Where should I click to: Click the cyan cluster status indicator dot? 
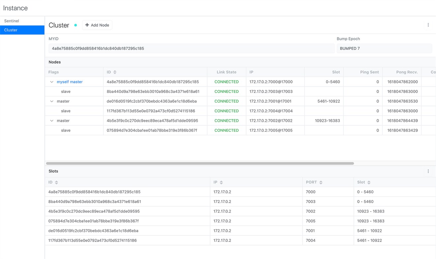(x=76, y=25)
